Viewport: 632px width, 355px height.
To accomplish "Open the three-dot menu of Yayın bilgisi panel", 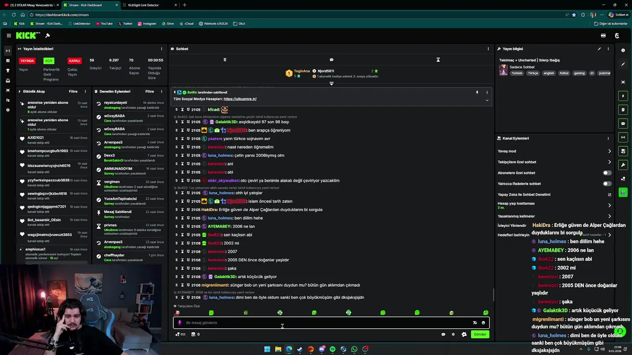I will click(608, 49).
